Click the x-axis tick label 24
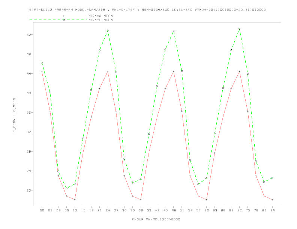The image size is (297, 229). coord(108,210)
